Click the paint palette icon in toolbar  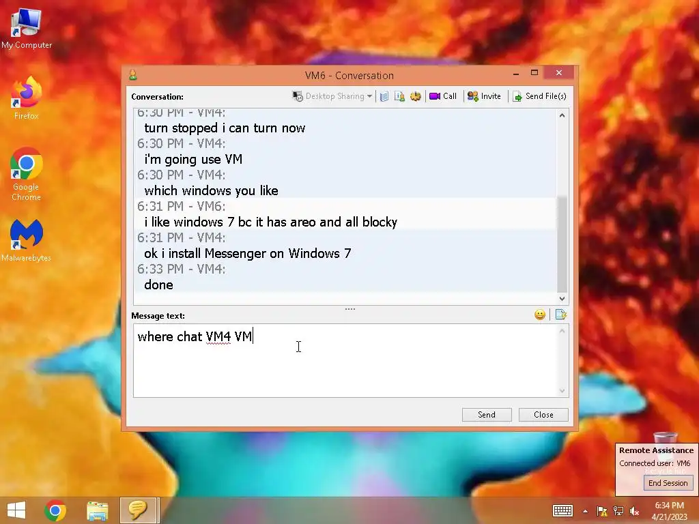(416, 96)
